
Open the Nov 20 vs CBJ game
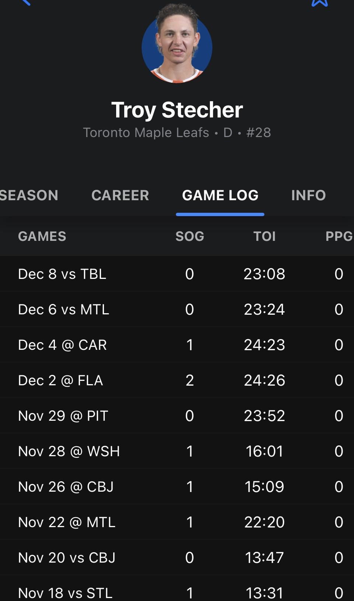point(67,557)
